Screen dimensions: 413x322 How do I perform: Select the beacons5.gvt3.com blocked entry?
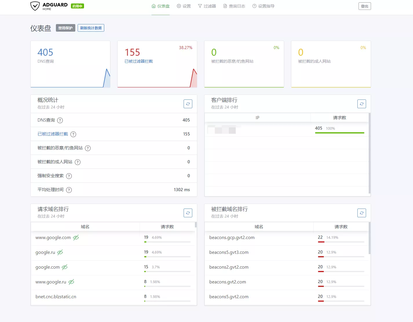tap(229, 252)
